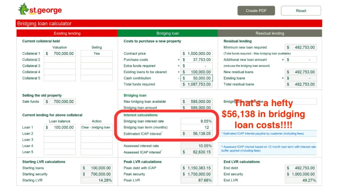
Task: Click the Peak debt with ICAP value
Action: (197, 168)
